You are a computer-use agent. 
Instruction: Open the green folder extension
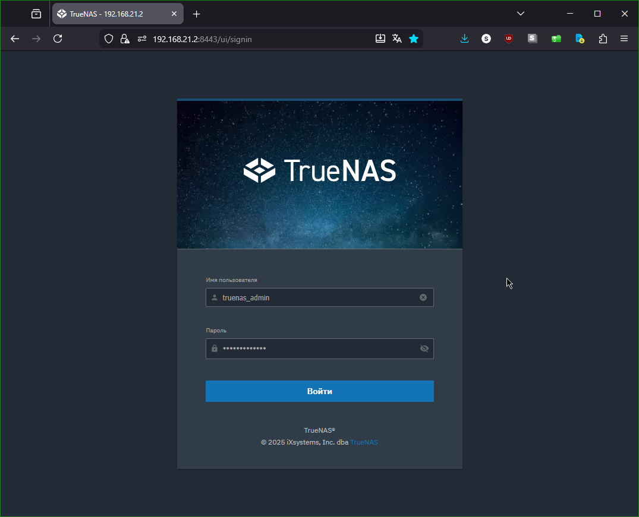point(556,39)
